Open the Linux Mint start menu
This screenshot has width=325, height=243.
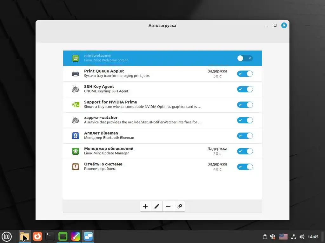coord(7,237)
